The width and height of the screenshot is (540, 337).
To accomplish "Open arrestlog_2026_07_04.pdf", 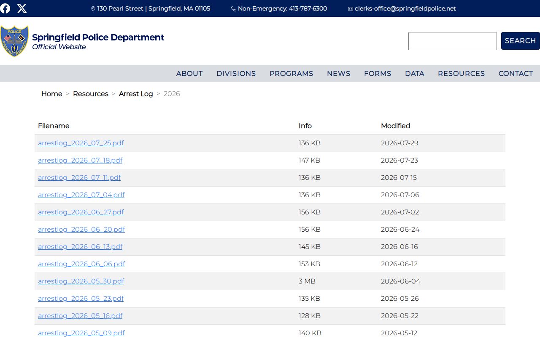I will coord(81,195).
